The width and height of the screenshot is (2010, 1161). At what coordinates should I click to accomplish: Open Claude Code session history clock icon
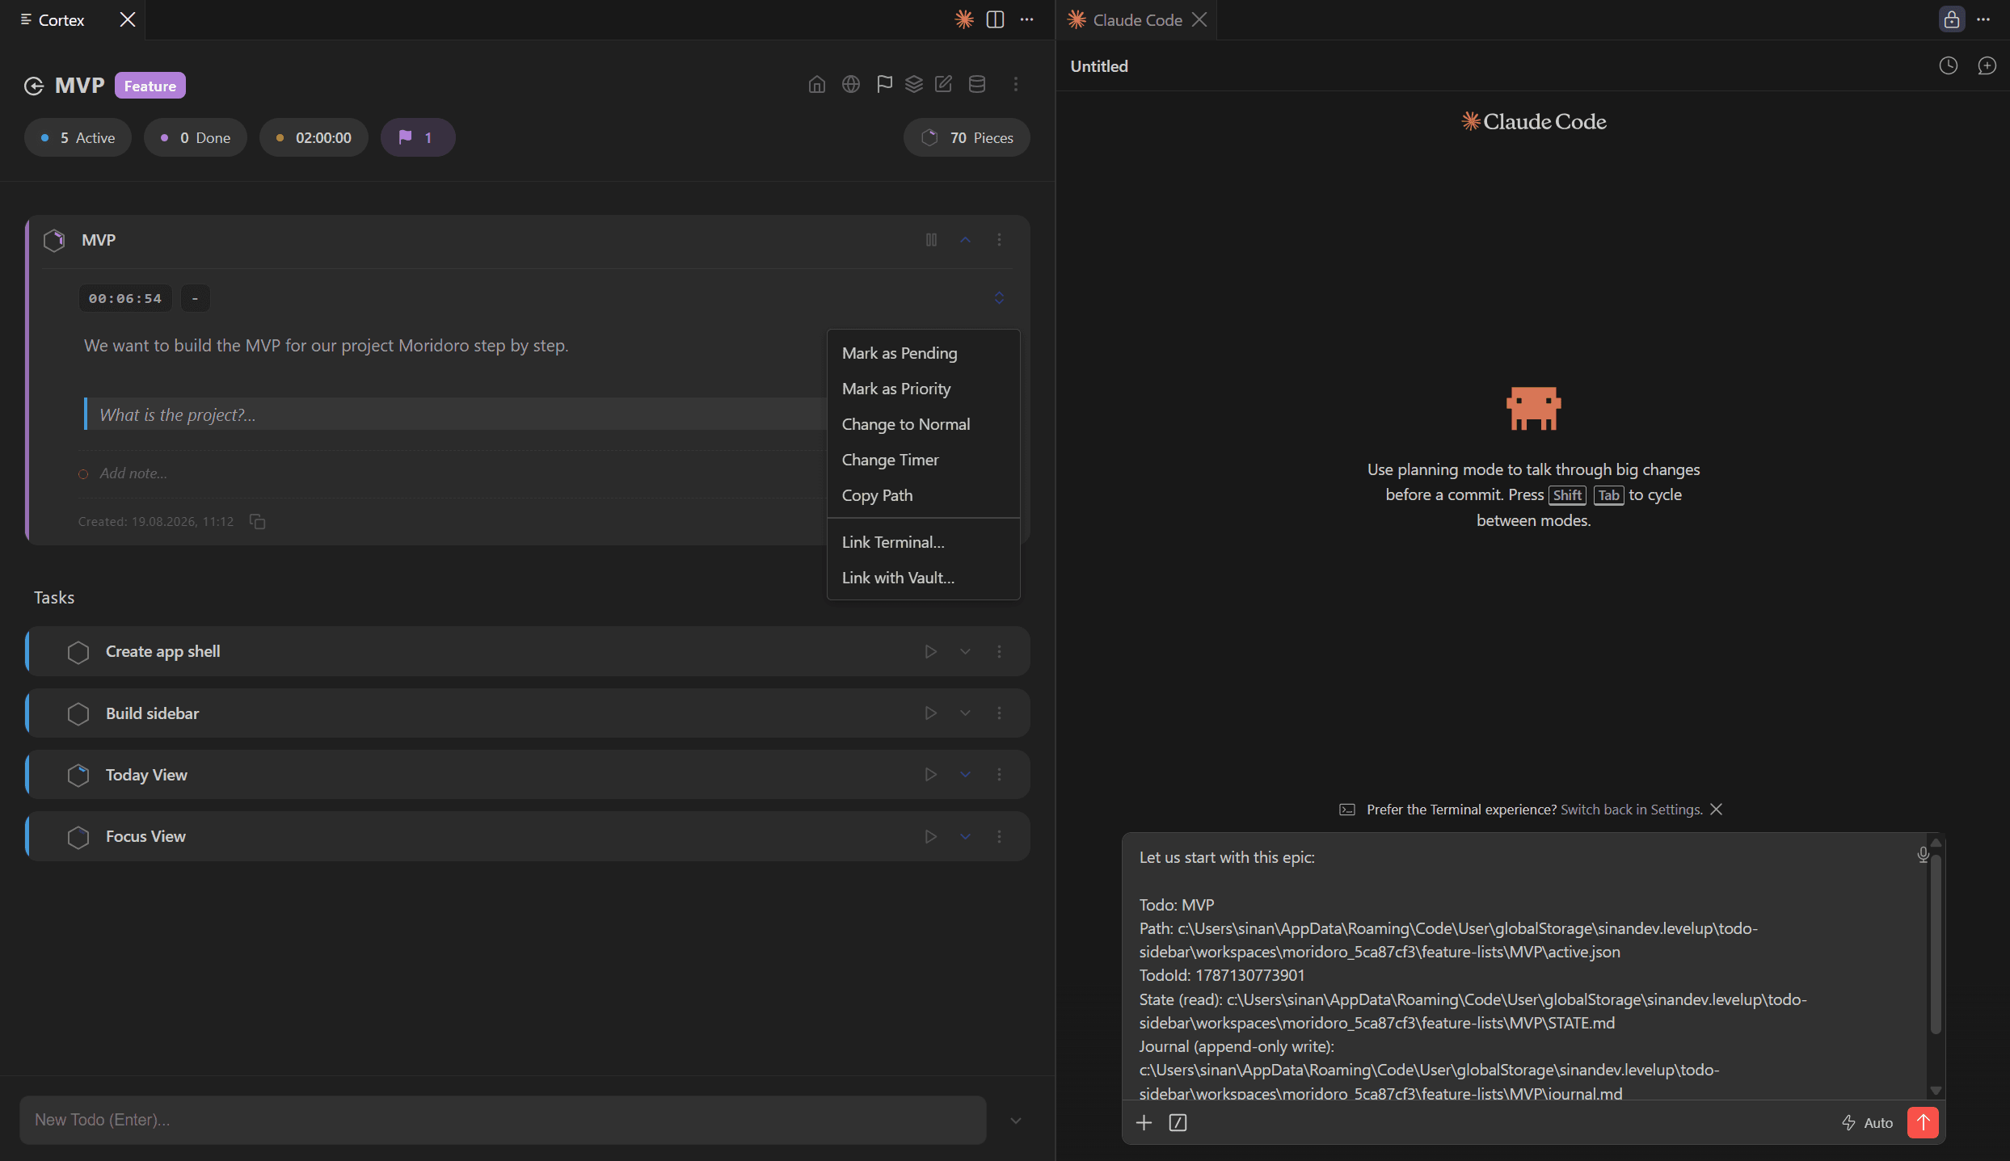1949,65
